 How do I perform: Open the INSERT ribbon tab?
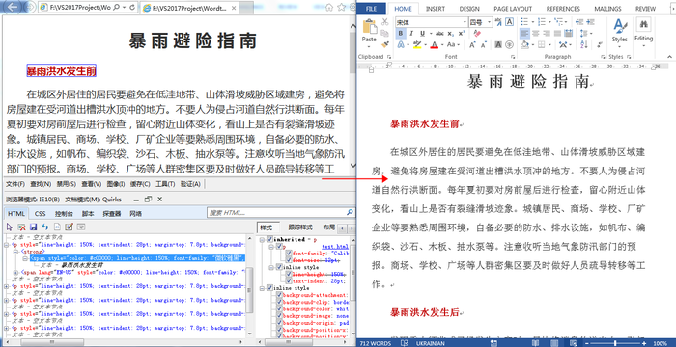436,9
